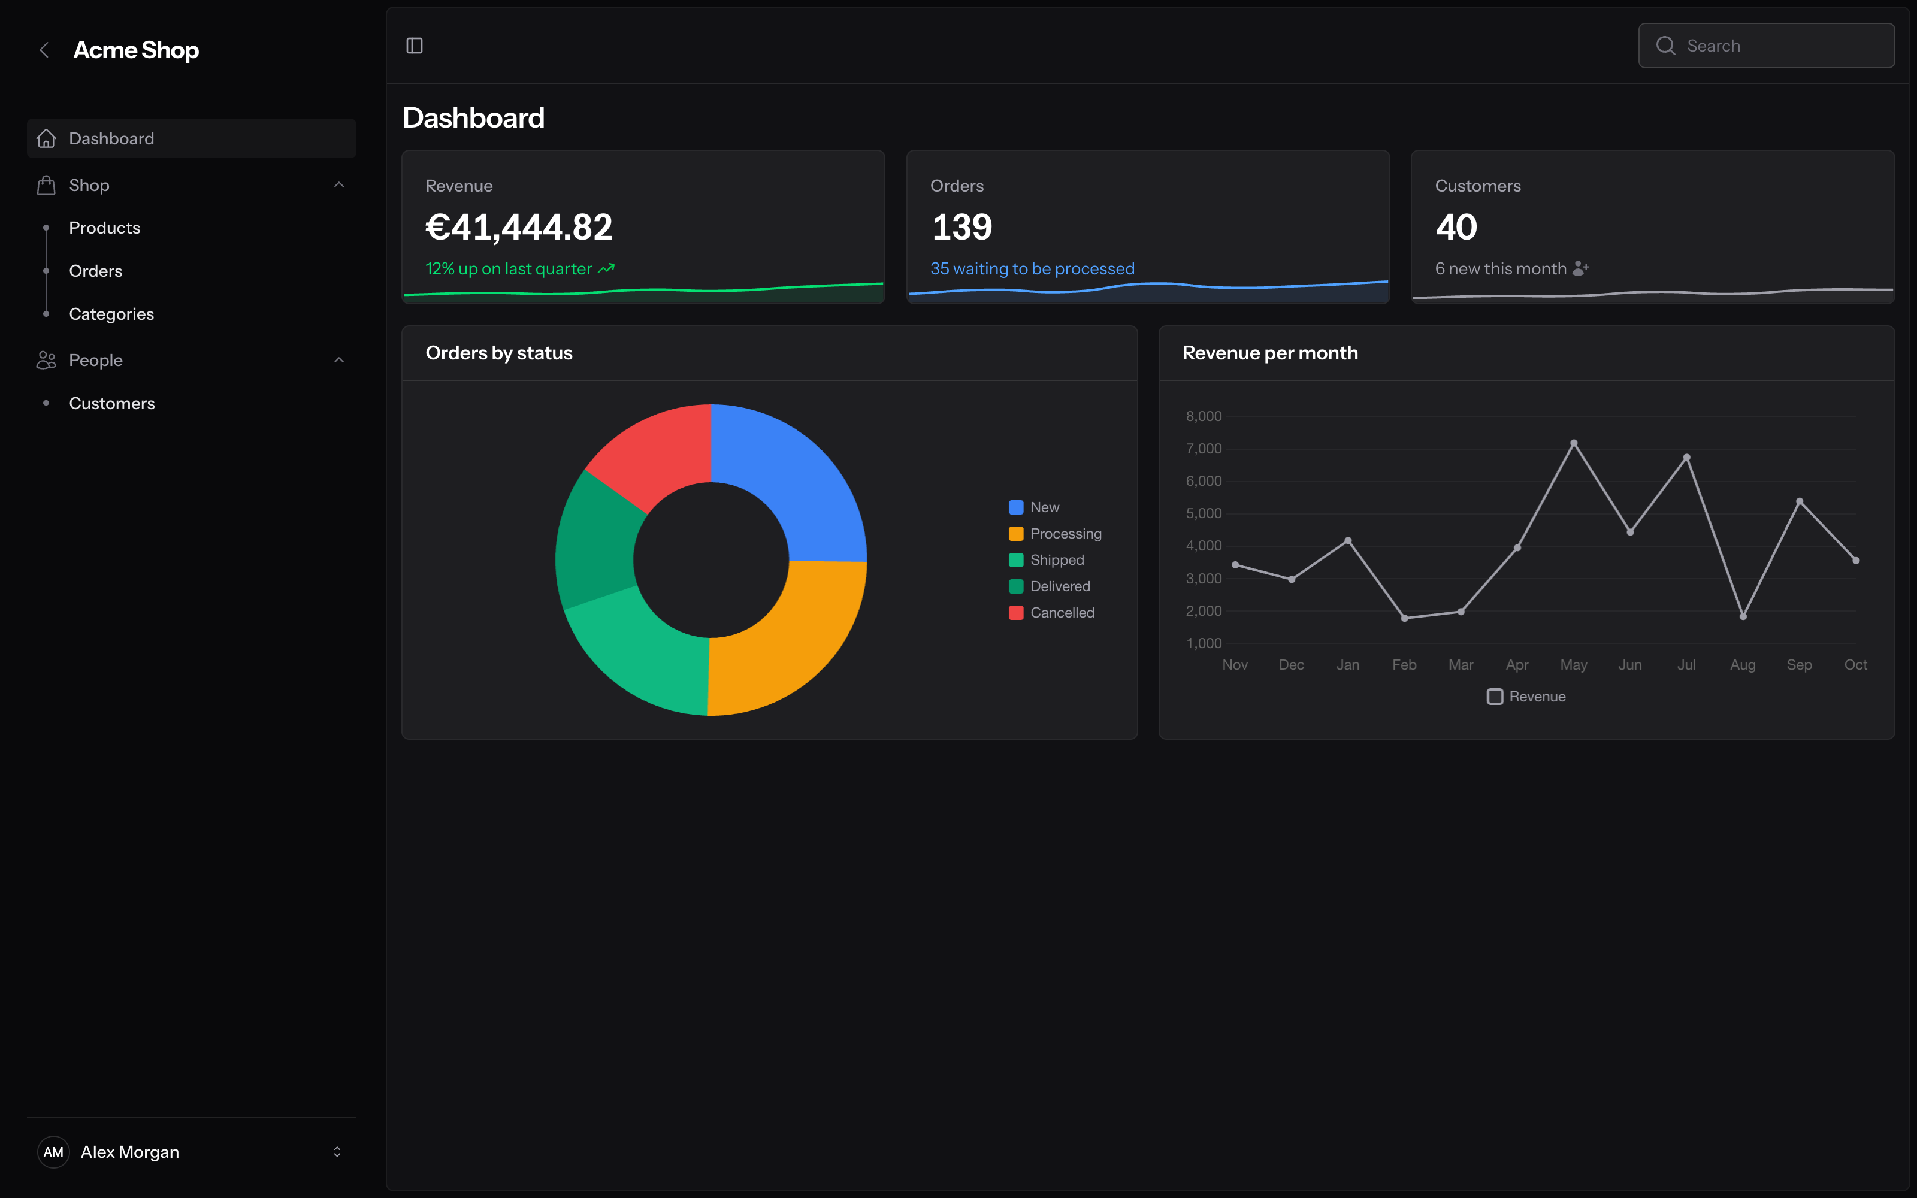
Task: Click the Jul data point on revenue chart
Action: click(x=1686, y=457)
